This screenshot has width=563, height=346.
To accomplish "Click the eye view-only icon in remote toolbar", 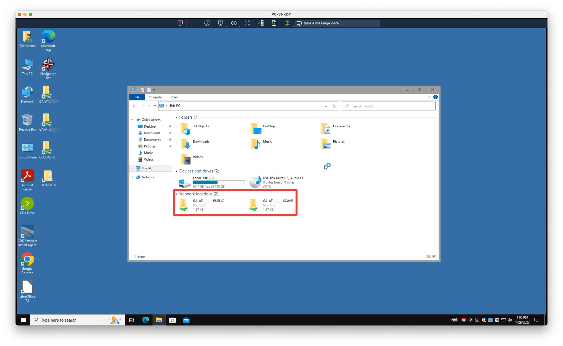I will tap(234, 23).
